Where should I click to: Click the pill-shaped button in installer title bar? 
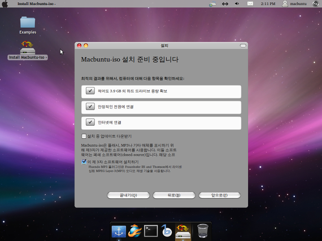[x=243, y=46]
